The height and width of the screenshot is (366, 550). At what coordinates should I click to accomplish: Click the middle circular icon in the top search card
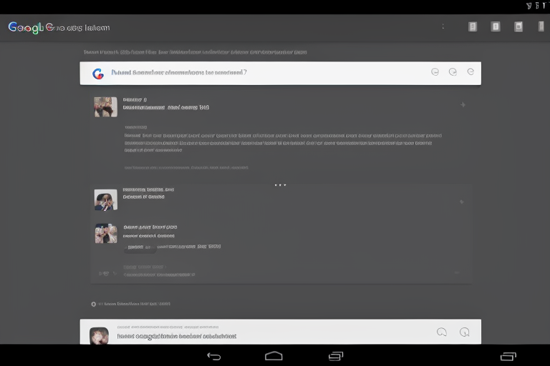[x=453, y=72]
